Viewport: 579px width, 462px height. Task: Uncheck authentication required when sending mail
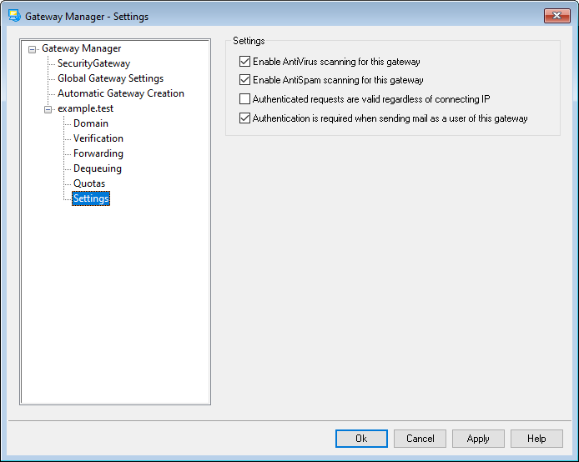click(x=244, y=118)
